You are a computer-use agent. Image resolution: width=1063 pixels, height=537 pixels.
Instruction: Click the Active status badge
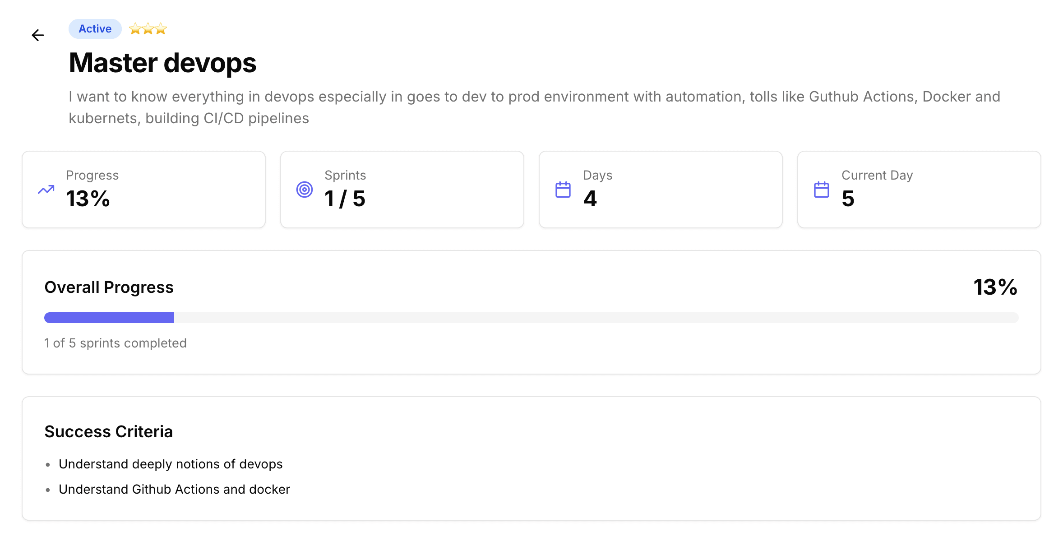click(95, 29)
